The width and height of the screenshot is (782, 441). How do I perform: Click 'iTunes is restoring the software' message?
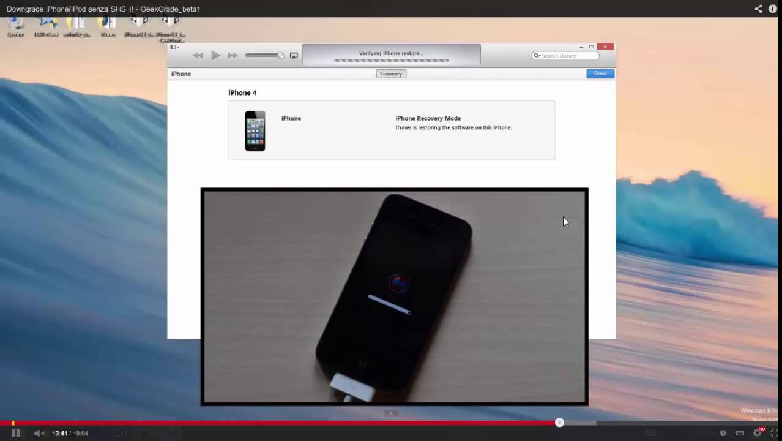click(x=453, y=127)
